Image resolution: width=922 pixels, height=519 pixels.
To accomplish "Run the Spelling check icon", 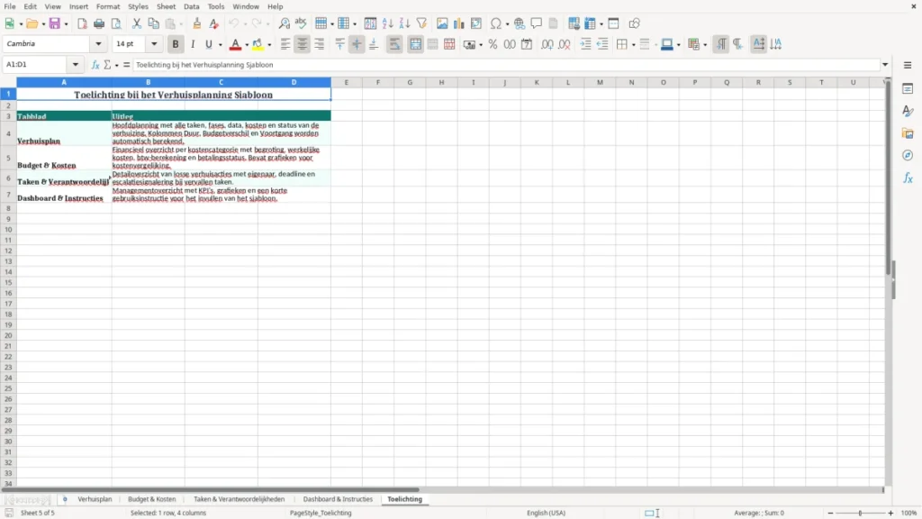I will [301, 23].
